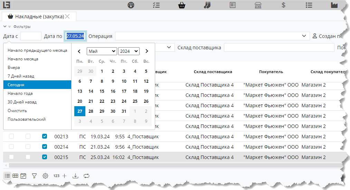This screenshot has width=350, height=190.
Task: Uncheck the blue checkbox for invoice 00213
Action: pos(45,137)
